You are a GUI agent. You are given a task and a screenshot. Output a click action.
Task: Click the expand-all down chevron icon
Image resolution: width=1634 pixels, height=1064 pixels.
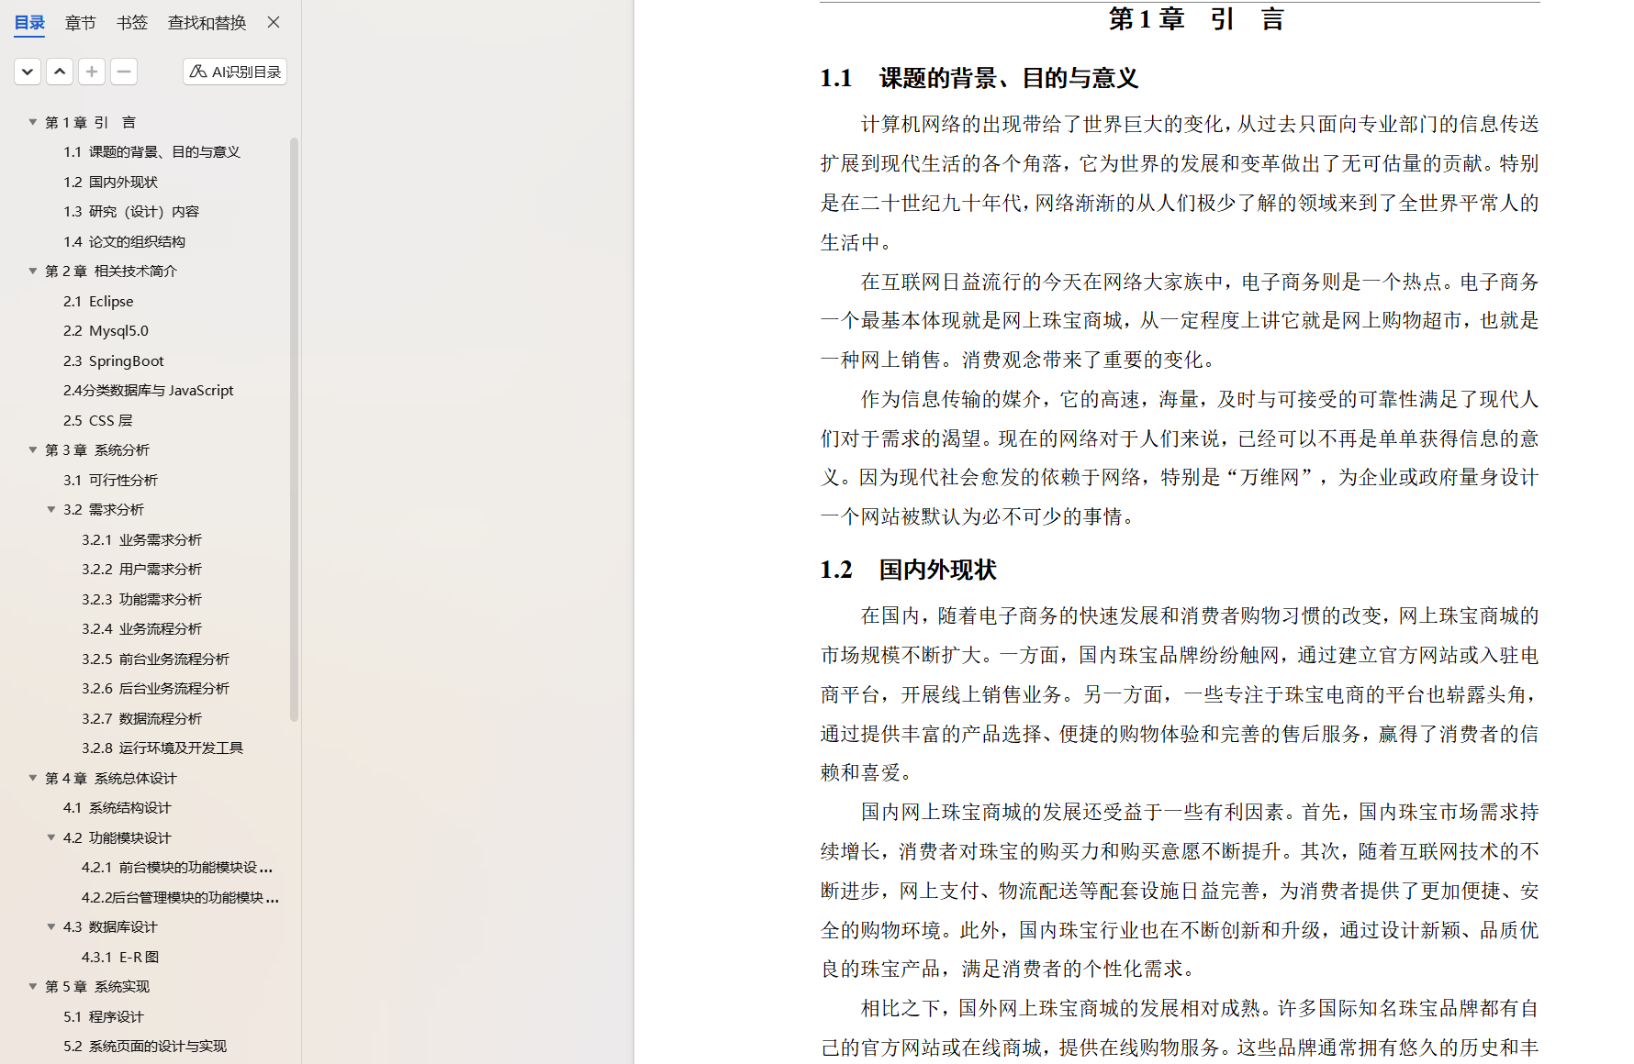point(28,72)
